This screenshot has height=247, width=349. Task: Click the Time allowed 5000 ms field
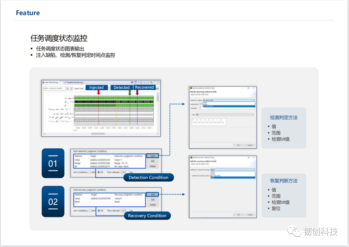point(125,172)
